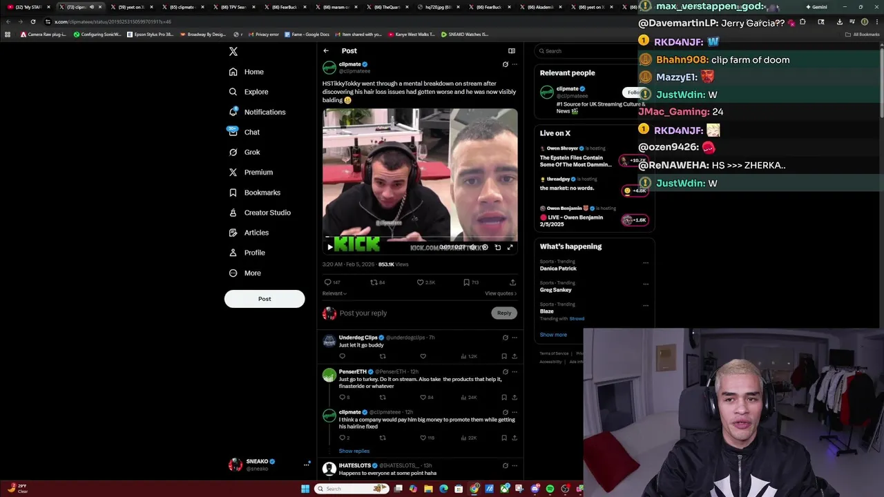The width and height of the screenshot is (884, 497).
Task: Share the main post
Action: pyautogui.click(x=512, y=282)
